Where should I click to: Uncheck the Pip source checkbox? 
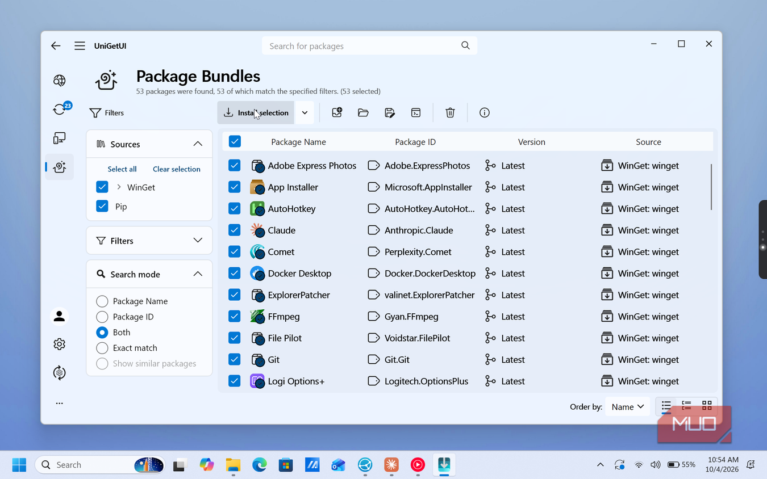tap(102, 206)
